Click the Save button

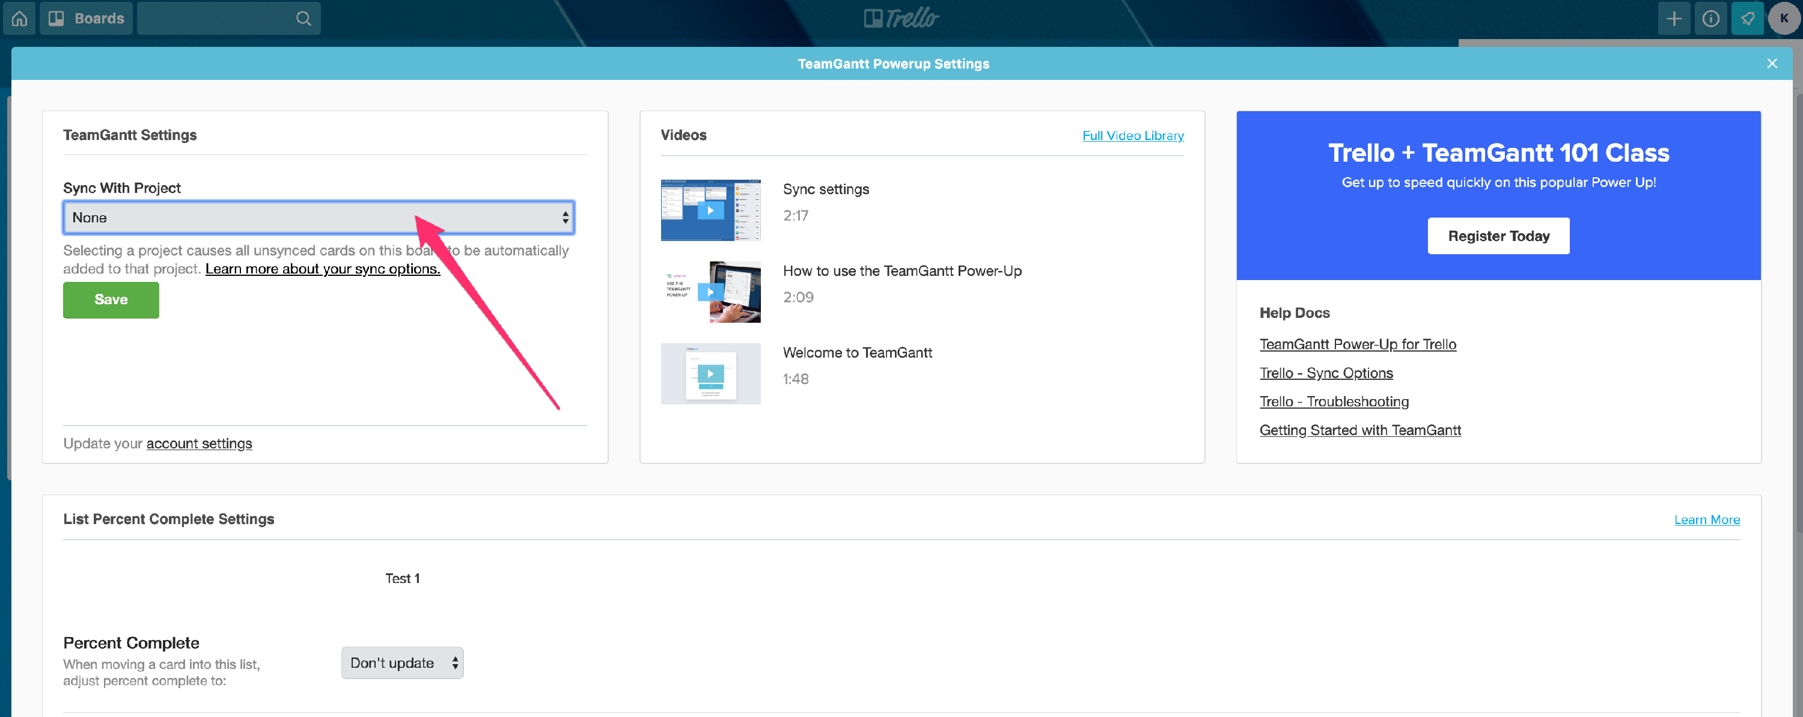pos(112,299)
